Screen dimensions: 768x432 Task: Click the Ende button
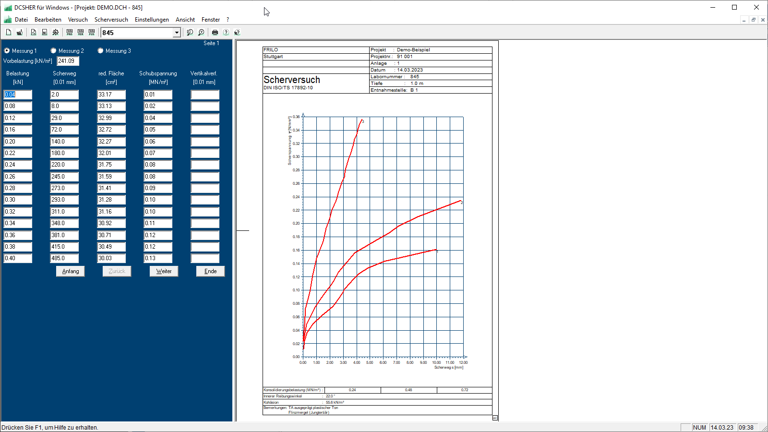pos(210,271)
